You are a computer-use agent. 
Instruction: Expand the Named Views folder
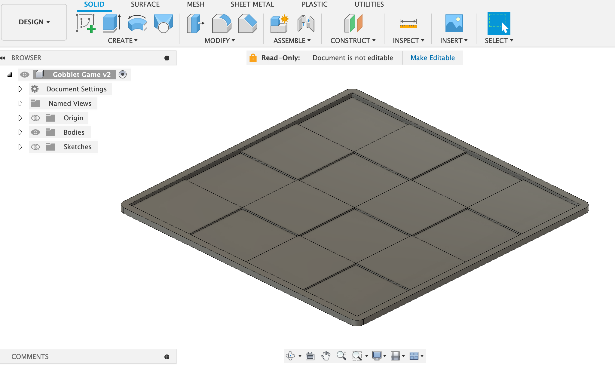(x=20, y=103)
